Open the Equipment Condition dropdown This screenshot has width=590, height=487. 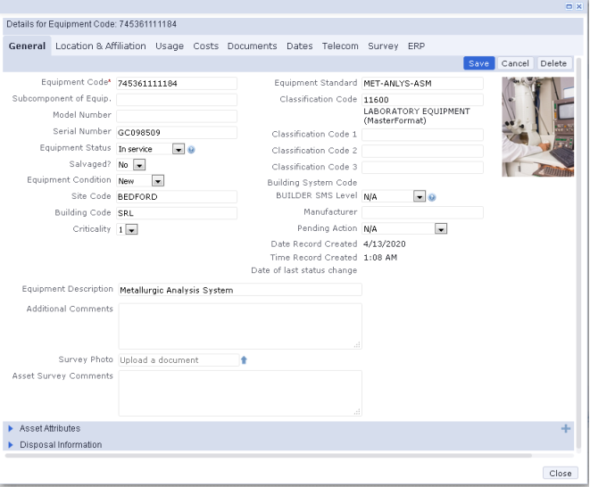tap(158, 181)
